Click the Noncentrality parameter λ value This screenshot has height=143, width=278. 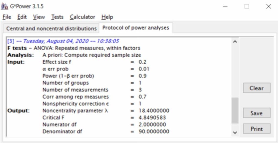pyautogui.click(x=154, y=111)
